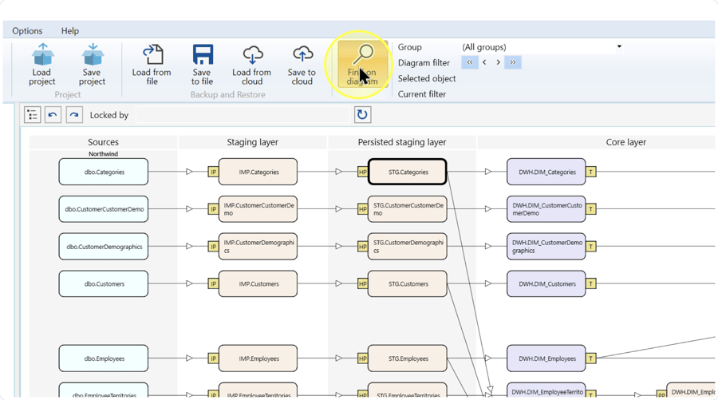Select the dbo.Customers source node

[104, 283]
